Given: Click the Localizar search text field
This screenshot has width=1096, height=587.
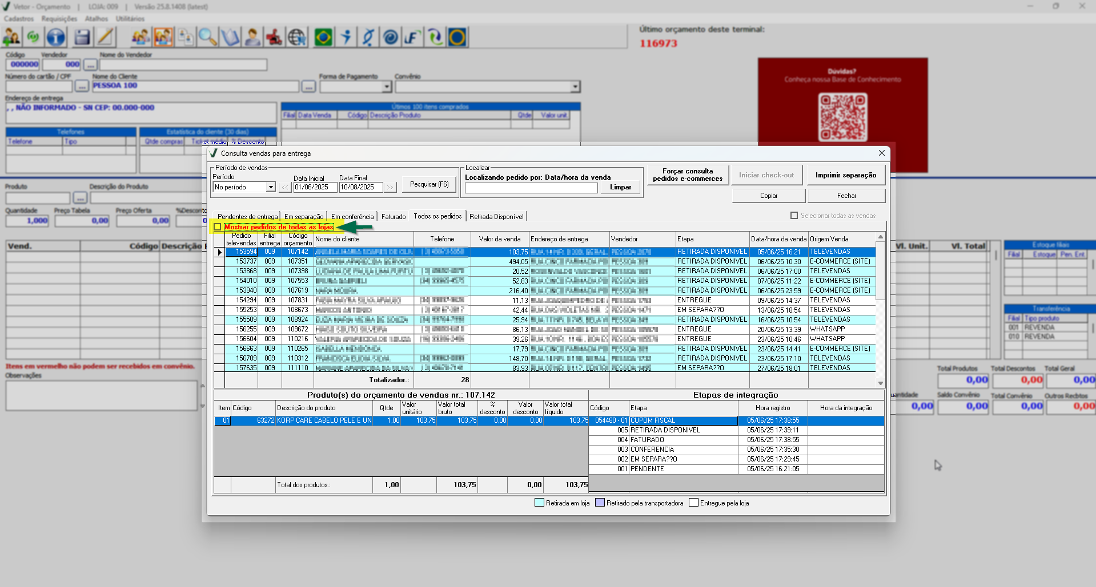Looking at the screenshot, I should click(x=531, y=188).
